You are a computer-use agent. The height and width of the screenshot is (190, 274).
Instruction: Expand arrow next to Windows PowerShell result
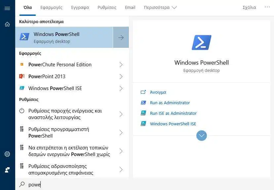point(121,37)
